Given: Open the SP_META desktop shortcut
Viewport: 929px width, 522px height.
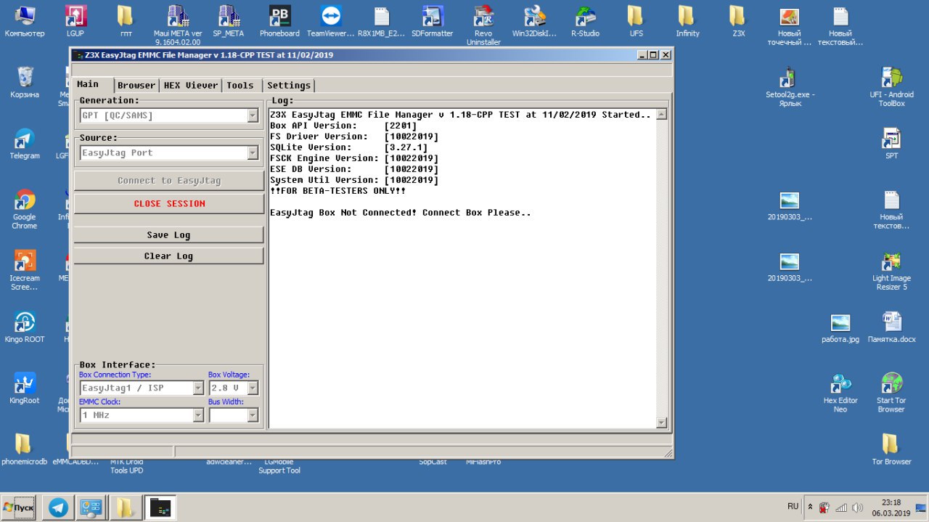Looking at the screenshot, I should 229,22.
